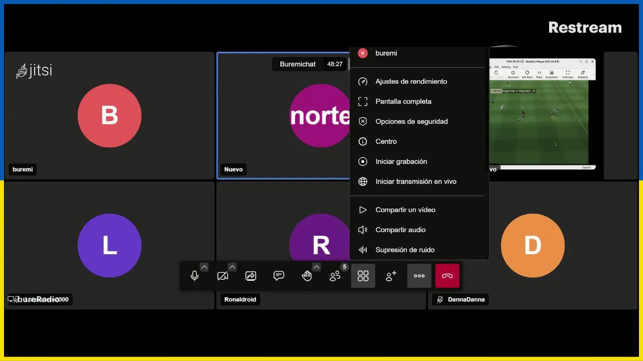Click Shutdown in the shared emulator window
The image size is (643, 361).
(513, 74)
